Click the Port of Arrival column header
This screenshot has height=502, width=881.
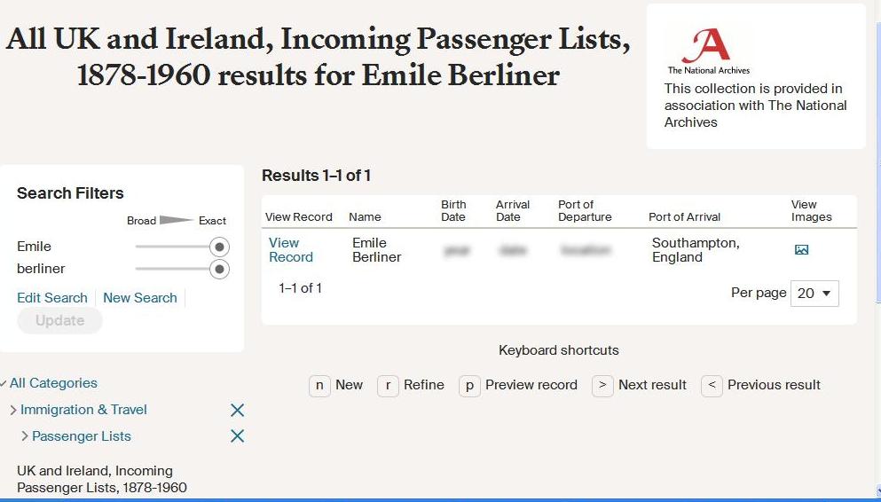[684, 217]
